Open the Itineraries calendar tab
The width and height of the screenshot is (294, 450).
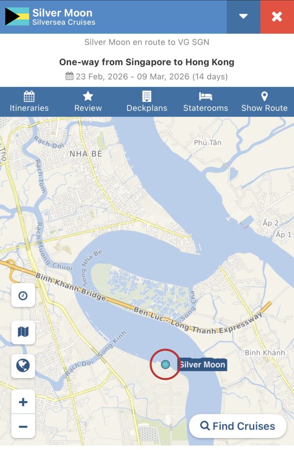29,102
